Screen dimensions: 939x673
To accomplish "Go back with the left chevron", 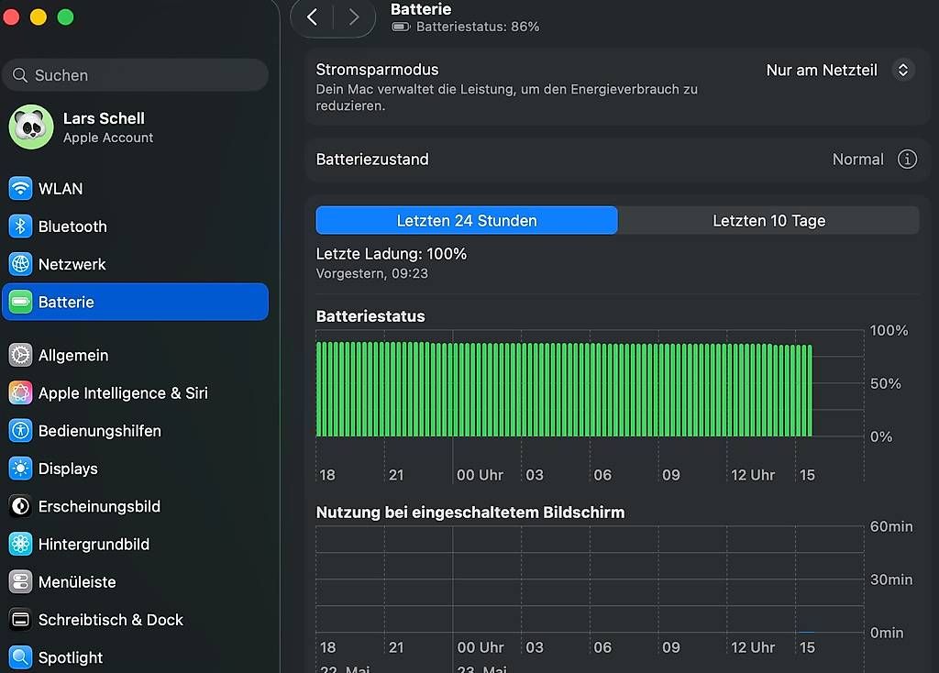I will point(312,17).
